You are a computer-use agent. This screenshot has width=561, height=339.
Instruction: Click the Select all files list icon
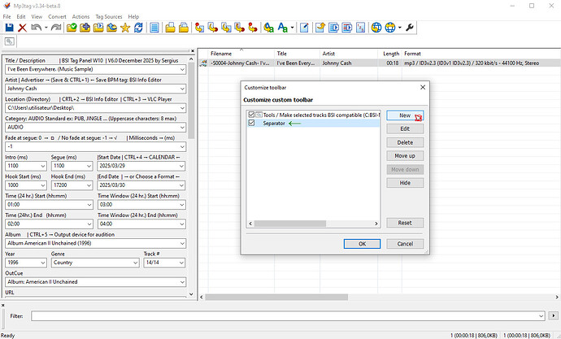(x=154, y=28)
